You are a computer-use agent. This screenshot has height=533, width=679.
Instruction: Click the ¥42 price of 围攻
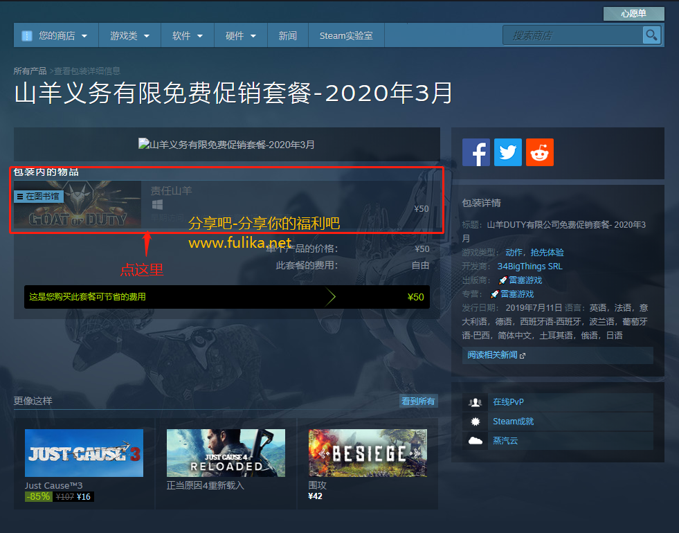point(315,496)
